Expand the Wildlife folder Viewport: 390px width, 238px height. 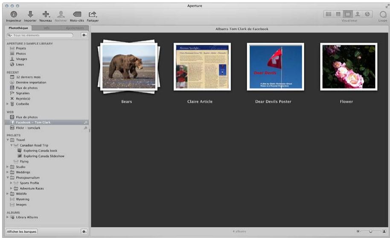click(7, 194)
